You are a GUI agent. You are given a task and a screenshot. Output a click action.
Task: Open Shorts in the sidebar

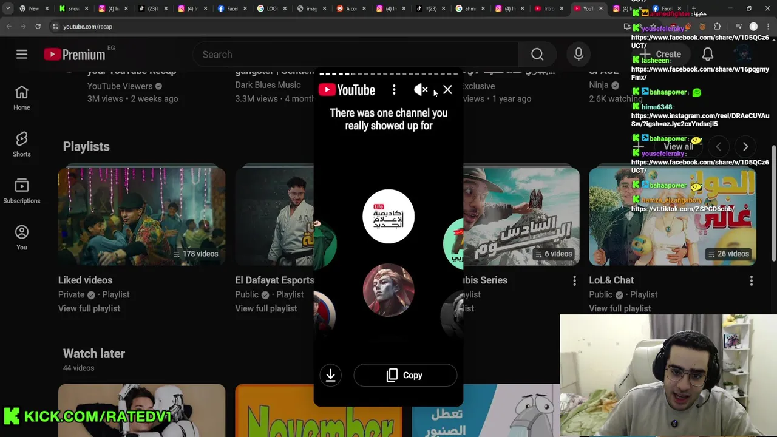click(22, 144)
